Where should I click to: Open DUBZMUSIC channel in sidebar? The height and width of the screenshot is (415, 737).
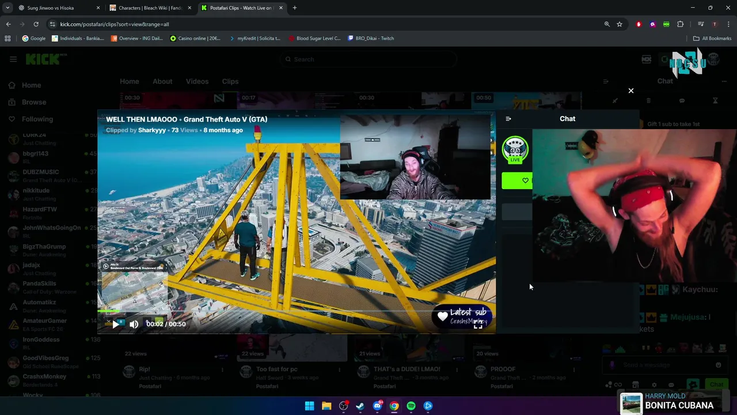(x=52, y=176)
